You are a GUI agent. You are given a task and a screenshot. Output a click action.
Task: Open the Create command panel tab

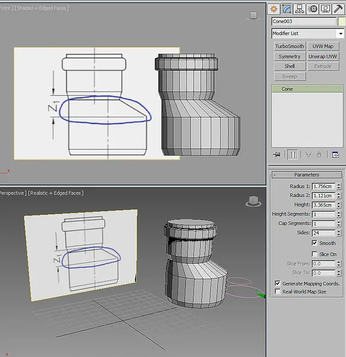[x=274, y=9]
